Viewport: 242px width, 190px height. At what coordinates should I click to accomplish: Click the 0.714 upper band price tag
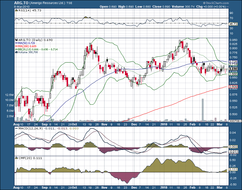(x=233, y=64)
